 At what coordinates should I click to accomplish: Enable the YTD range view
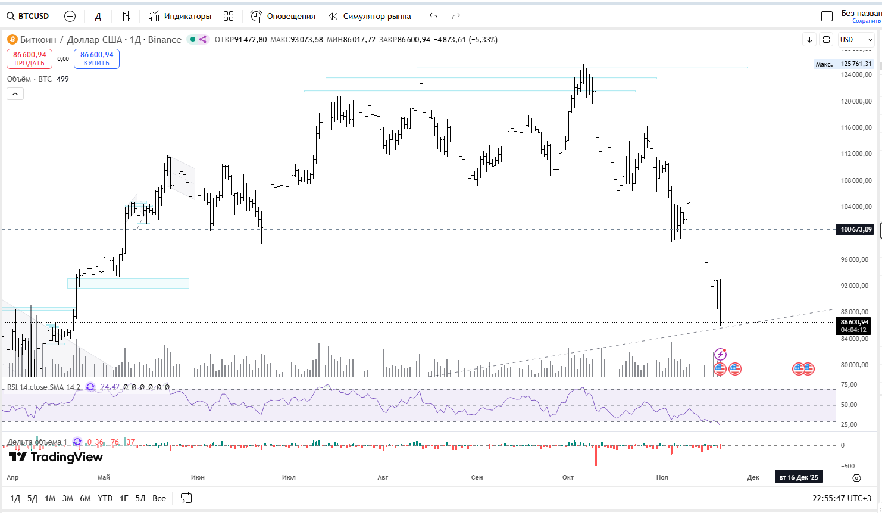[105, 498]
